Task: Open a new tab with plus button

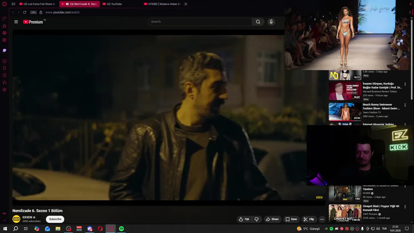Action: coord(186,4)
